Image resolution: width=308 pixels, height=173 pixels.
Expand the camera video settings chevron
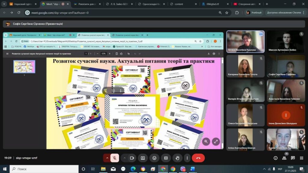(124, 158)
